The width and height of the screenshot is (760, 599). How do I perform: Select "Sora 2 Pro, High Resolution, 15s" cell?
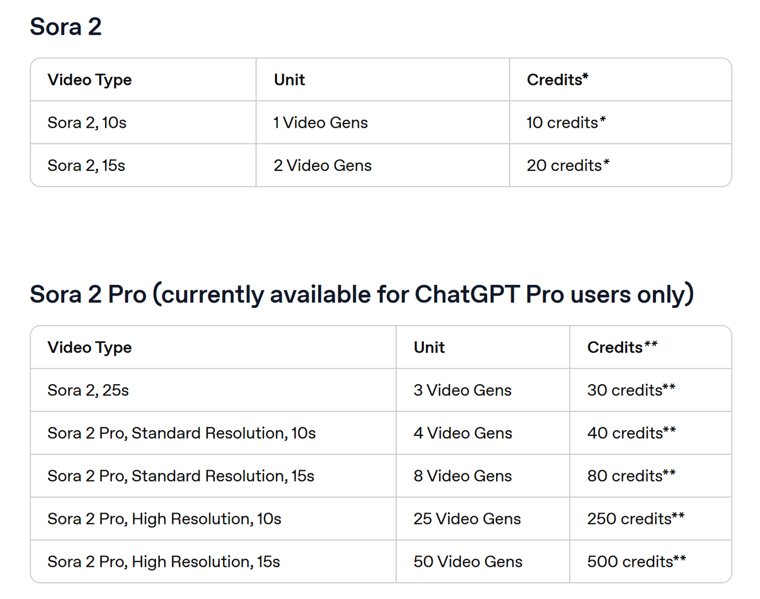point(164,562)
